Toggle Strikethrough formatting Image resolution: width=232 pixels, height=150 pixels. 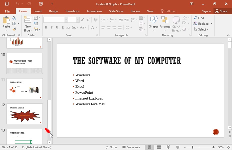68,27
